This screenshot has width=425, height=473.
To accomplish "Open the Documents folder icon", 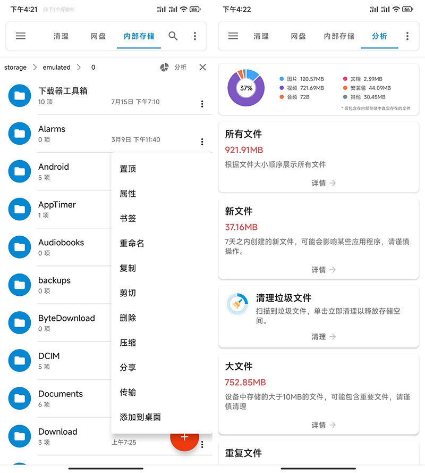I will pos(19,399).
